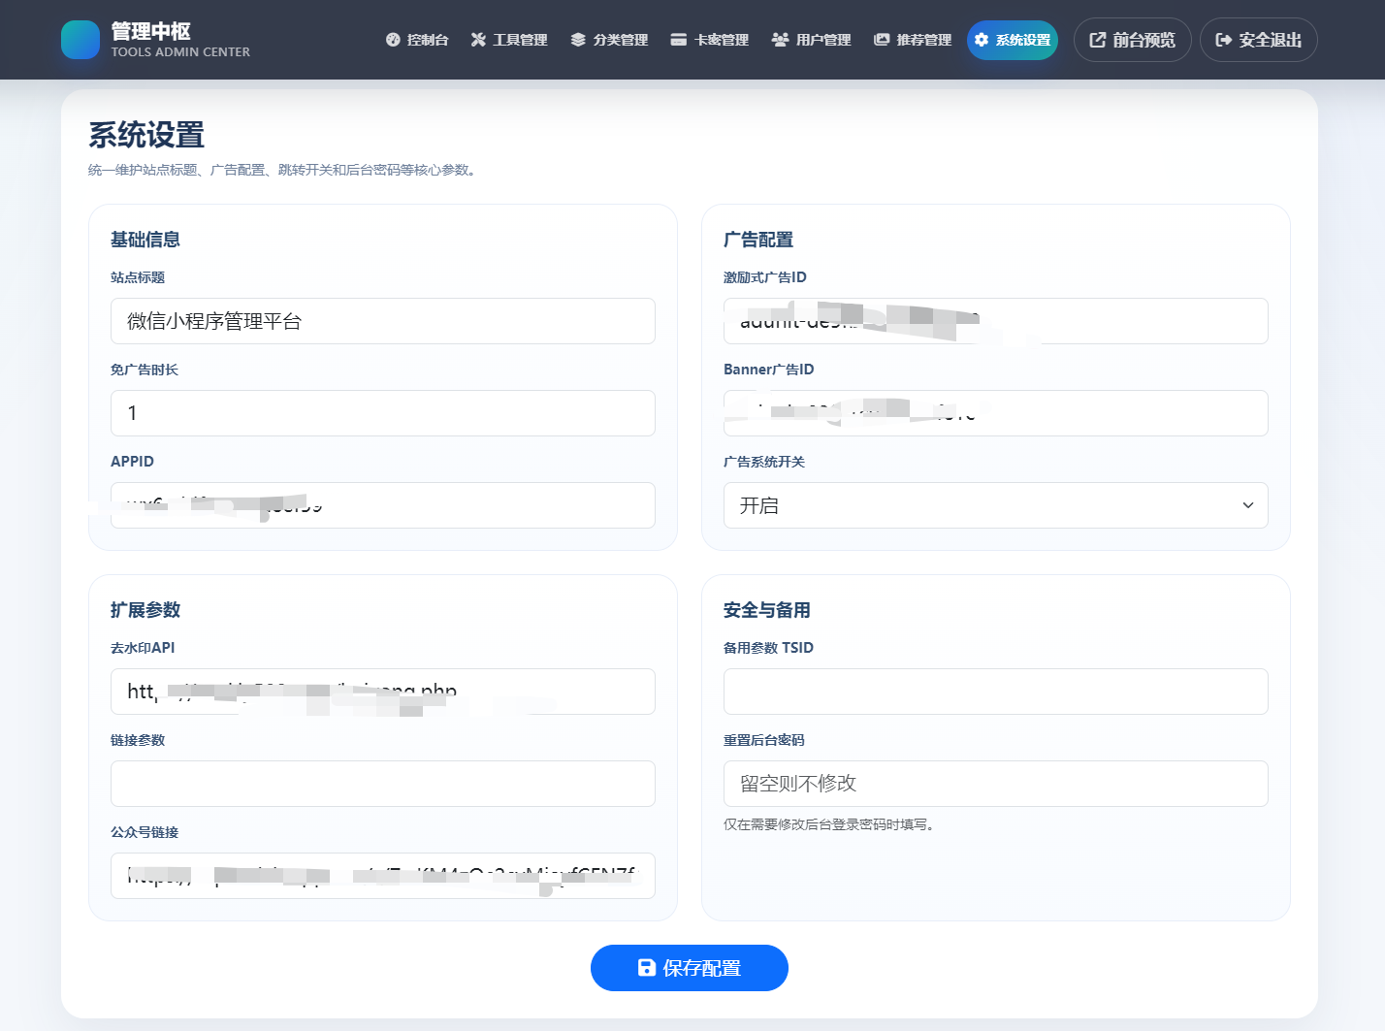
Task: Click the save disk icon on 保存配置 button
Action: point(646,967)
